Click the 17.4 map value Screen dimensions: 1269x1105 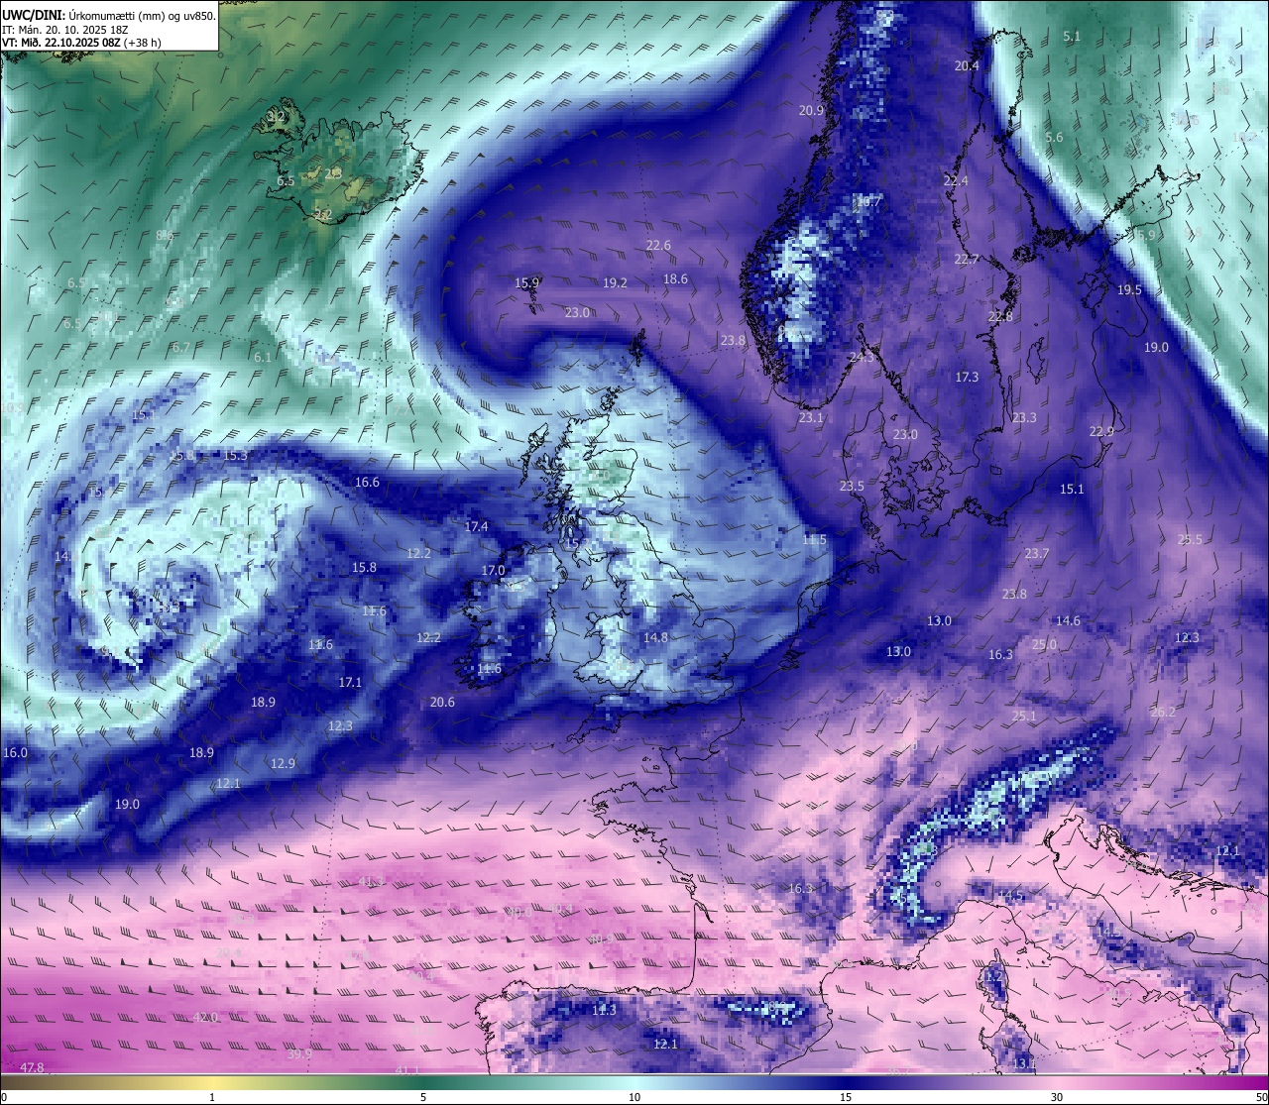pos(476,527)
